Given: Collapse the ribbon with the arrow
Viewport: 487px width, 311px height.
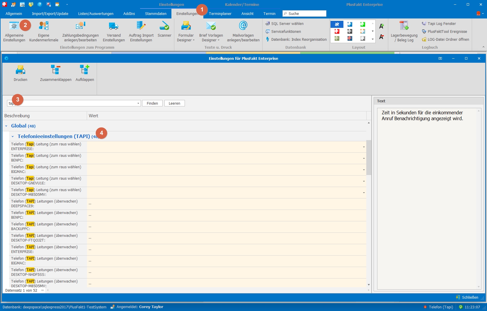Looking at the screenshot, I should pos(483,47).
